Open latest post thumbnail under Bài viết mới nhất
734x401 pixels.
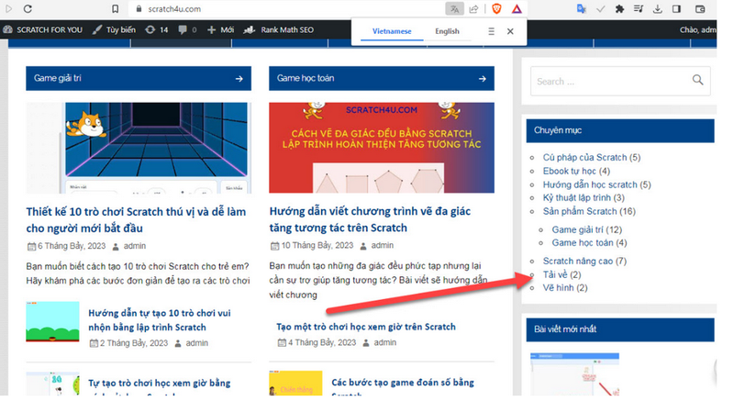(x=575, y=374)
